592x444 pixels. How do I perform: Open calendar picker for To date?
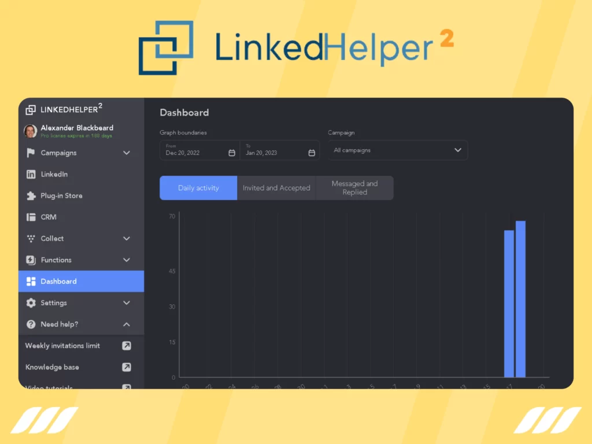point(312,153)
